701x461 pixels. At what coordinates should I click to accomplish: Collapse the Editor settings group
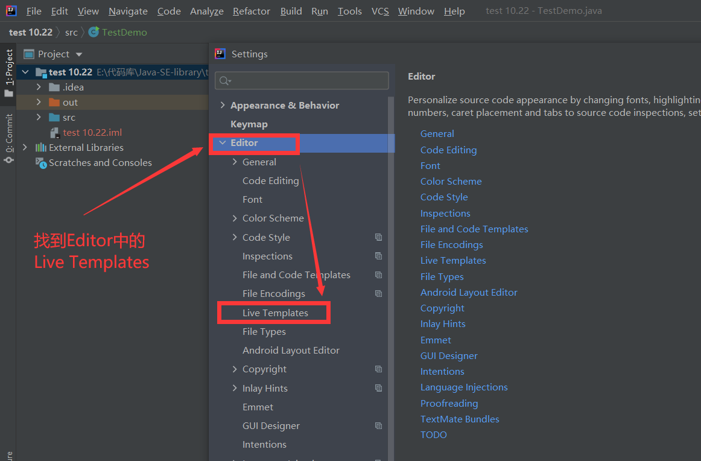click(x=223, y=142)
